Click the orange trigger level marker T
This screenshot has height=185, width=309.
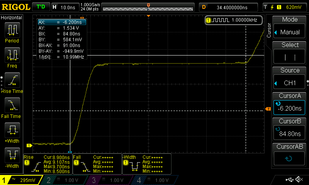point(268,109)
